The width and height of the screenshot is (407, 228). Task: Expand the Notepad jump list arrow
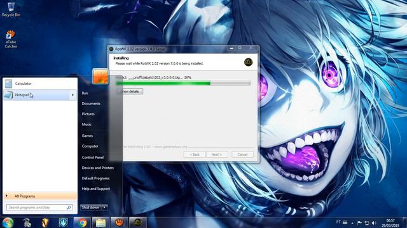(x=72, y=95)
